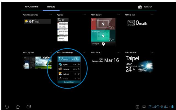Click the 'ASUS Weather' label
Screen dimensions: 176x110
coord(131,52)
